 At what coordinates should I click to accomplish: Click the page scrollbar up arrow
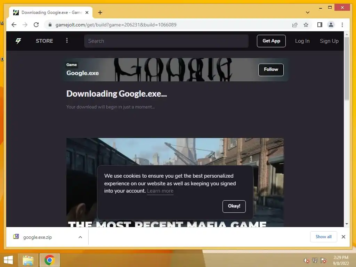pos(347,34)
